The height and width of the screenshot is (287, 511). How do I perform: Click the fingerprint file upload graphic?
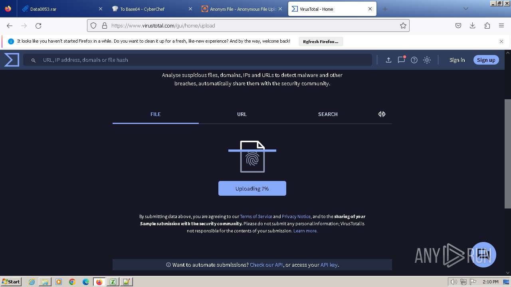point(252,157)
